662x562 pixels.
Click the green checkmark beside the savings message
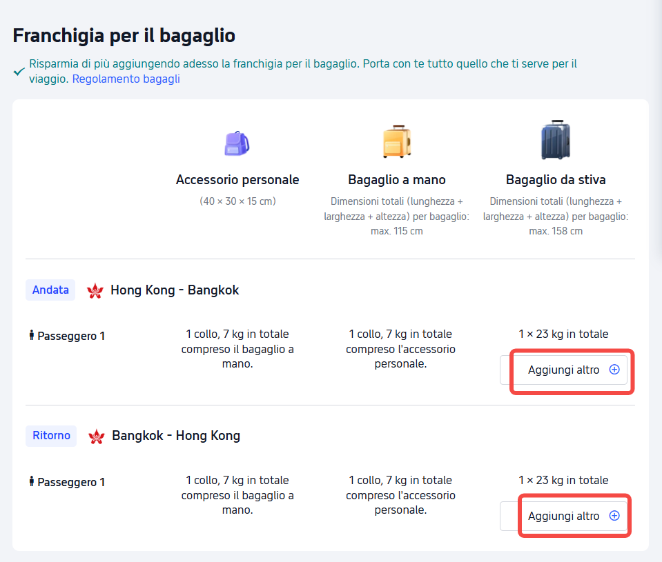(x=18, y=70)
